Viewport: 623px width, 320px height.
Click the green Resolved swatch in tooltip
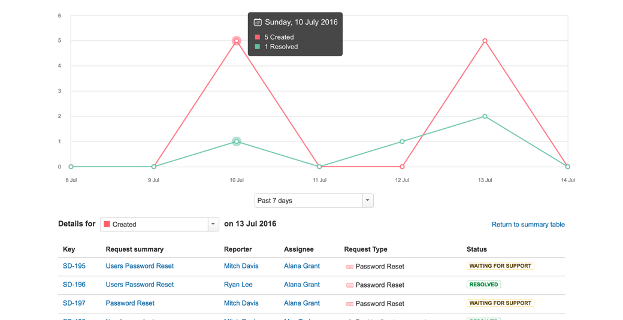click(258, 47)
